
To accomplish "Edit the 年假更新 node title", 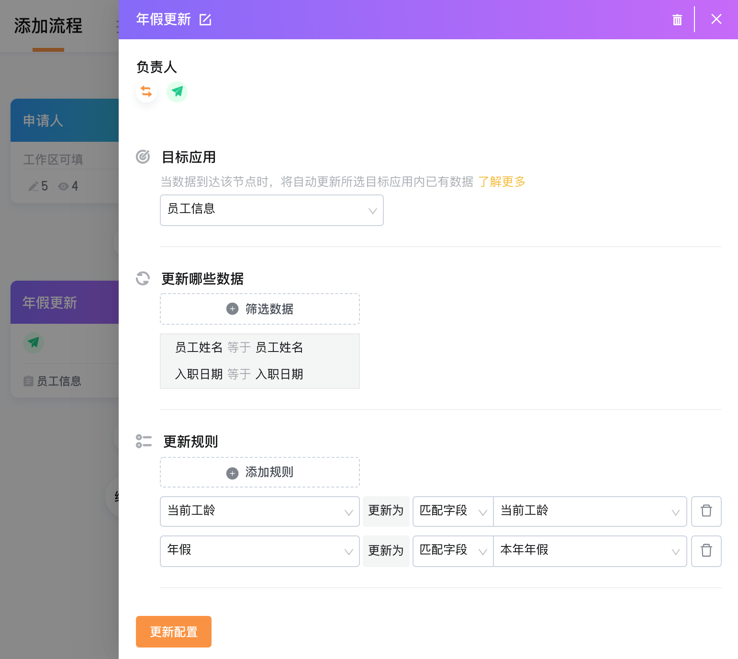I will (205, 20).
